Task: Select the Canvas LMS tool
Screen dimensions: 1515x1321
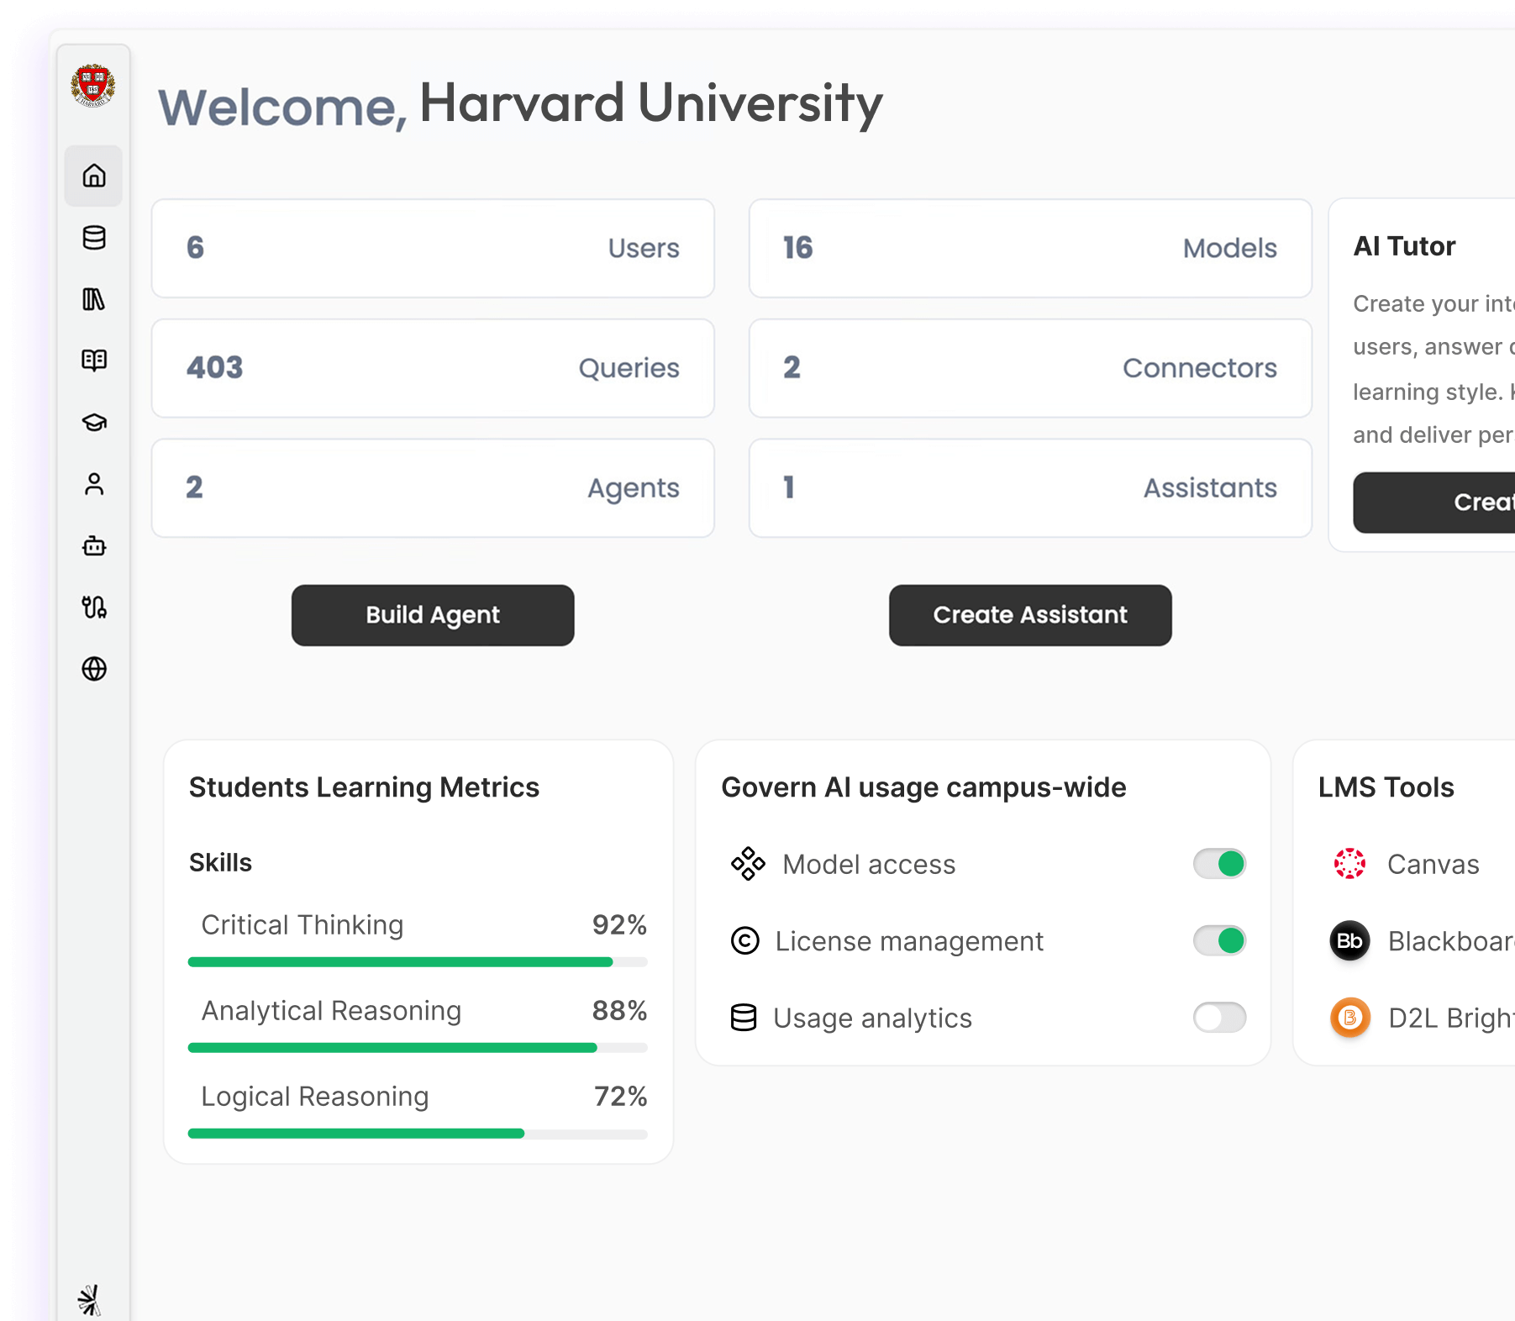Action: pos(1432,864)
